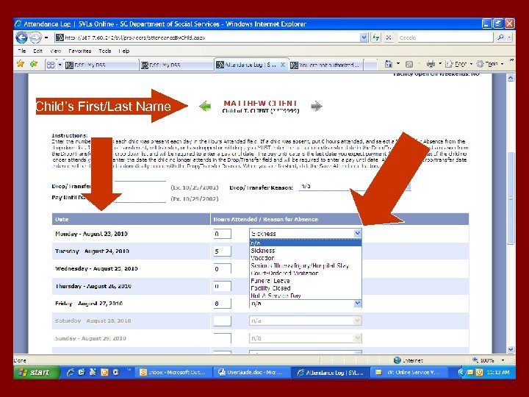Click the Add to Favorites star icon
529x397 pixels.
(x=34, y=63)
